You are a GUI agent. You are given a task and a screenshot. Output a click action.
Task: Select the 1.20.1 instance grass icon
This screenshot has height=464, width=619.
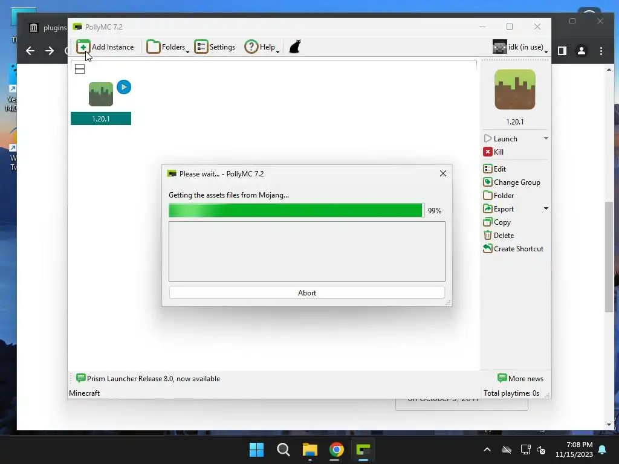pos(101,94)
